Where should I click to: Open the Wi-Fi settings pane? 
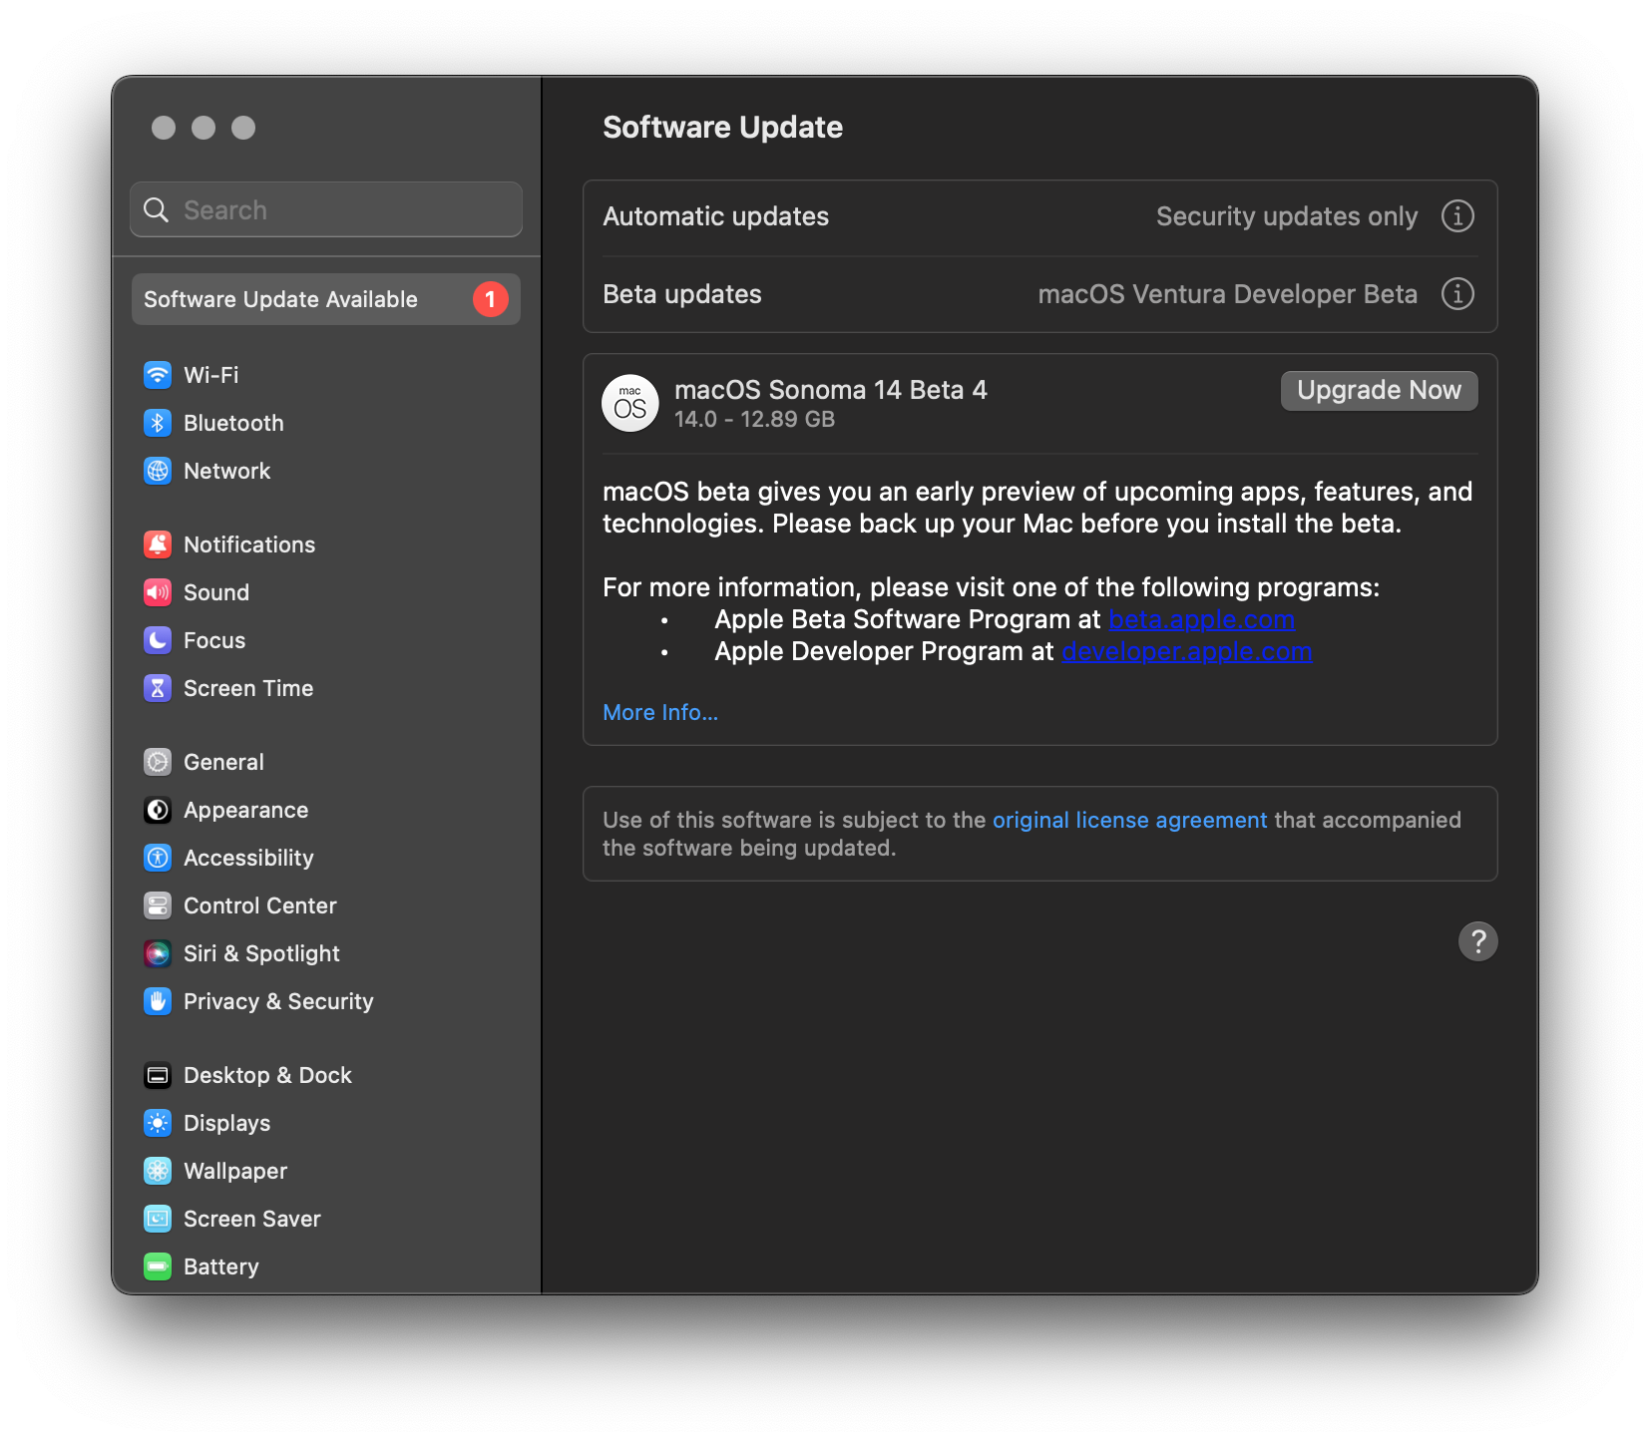coord(211,375)
